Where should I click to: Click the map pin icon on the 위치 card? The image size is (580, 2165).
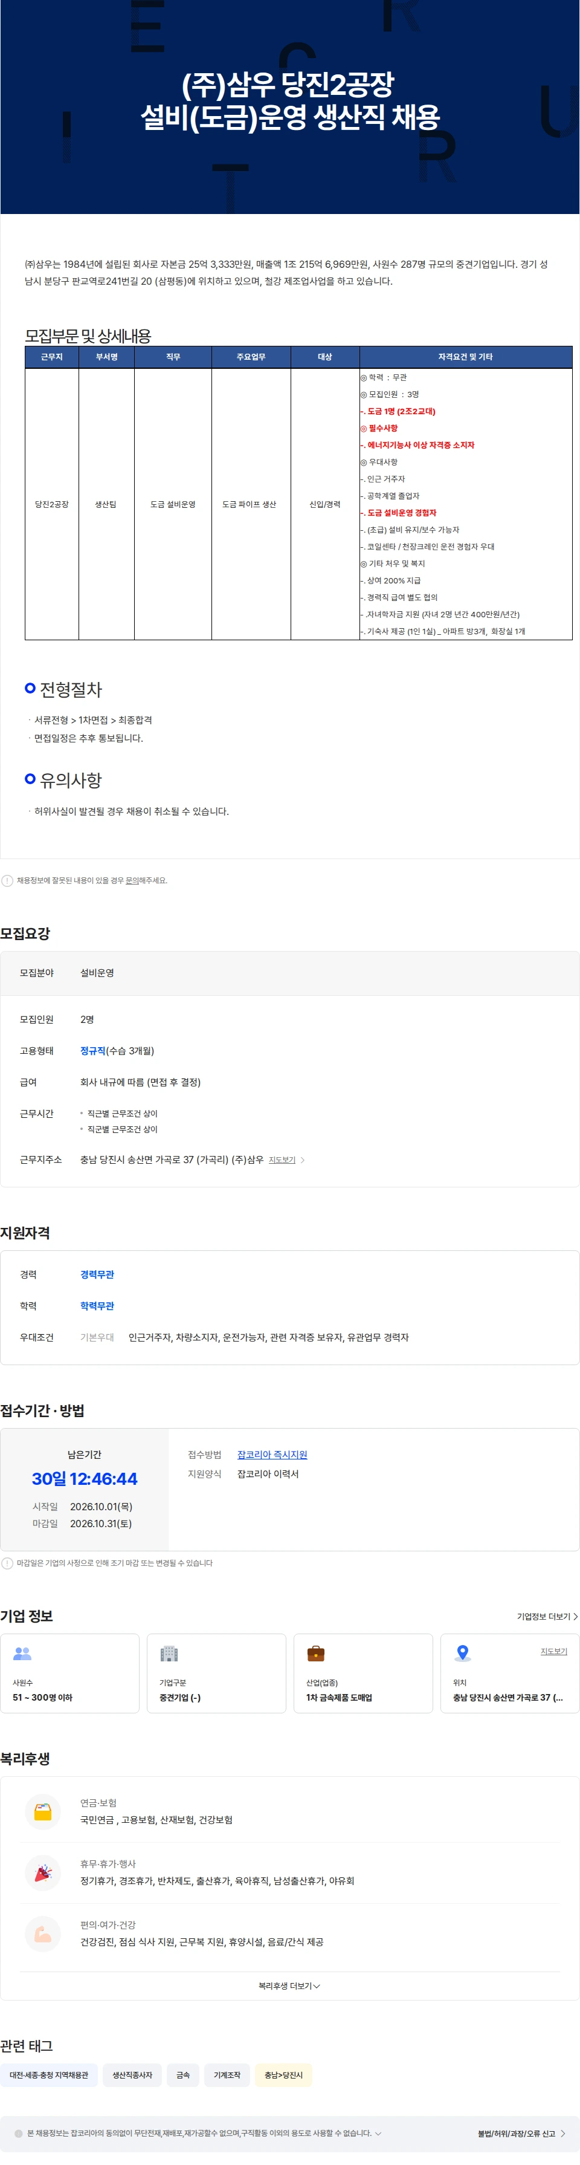click(x=462, y=1653)
